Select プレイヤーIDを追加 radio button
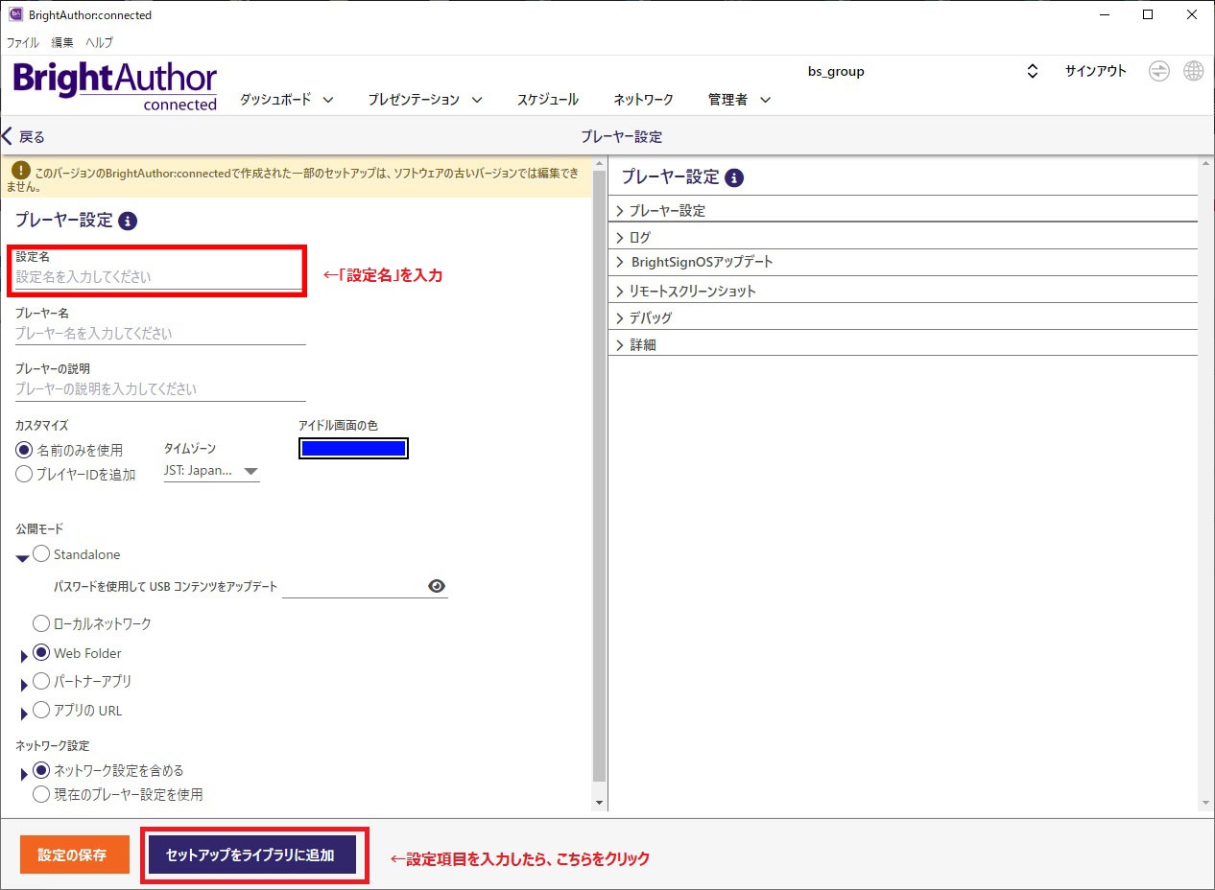Image resolution: width=1215 pixels, height=890 pixels. pyautogui.click(x=24, y=474)
